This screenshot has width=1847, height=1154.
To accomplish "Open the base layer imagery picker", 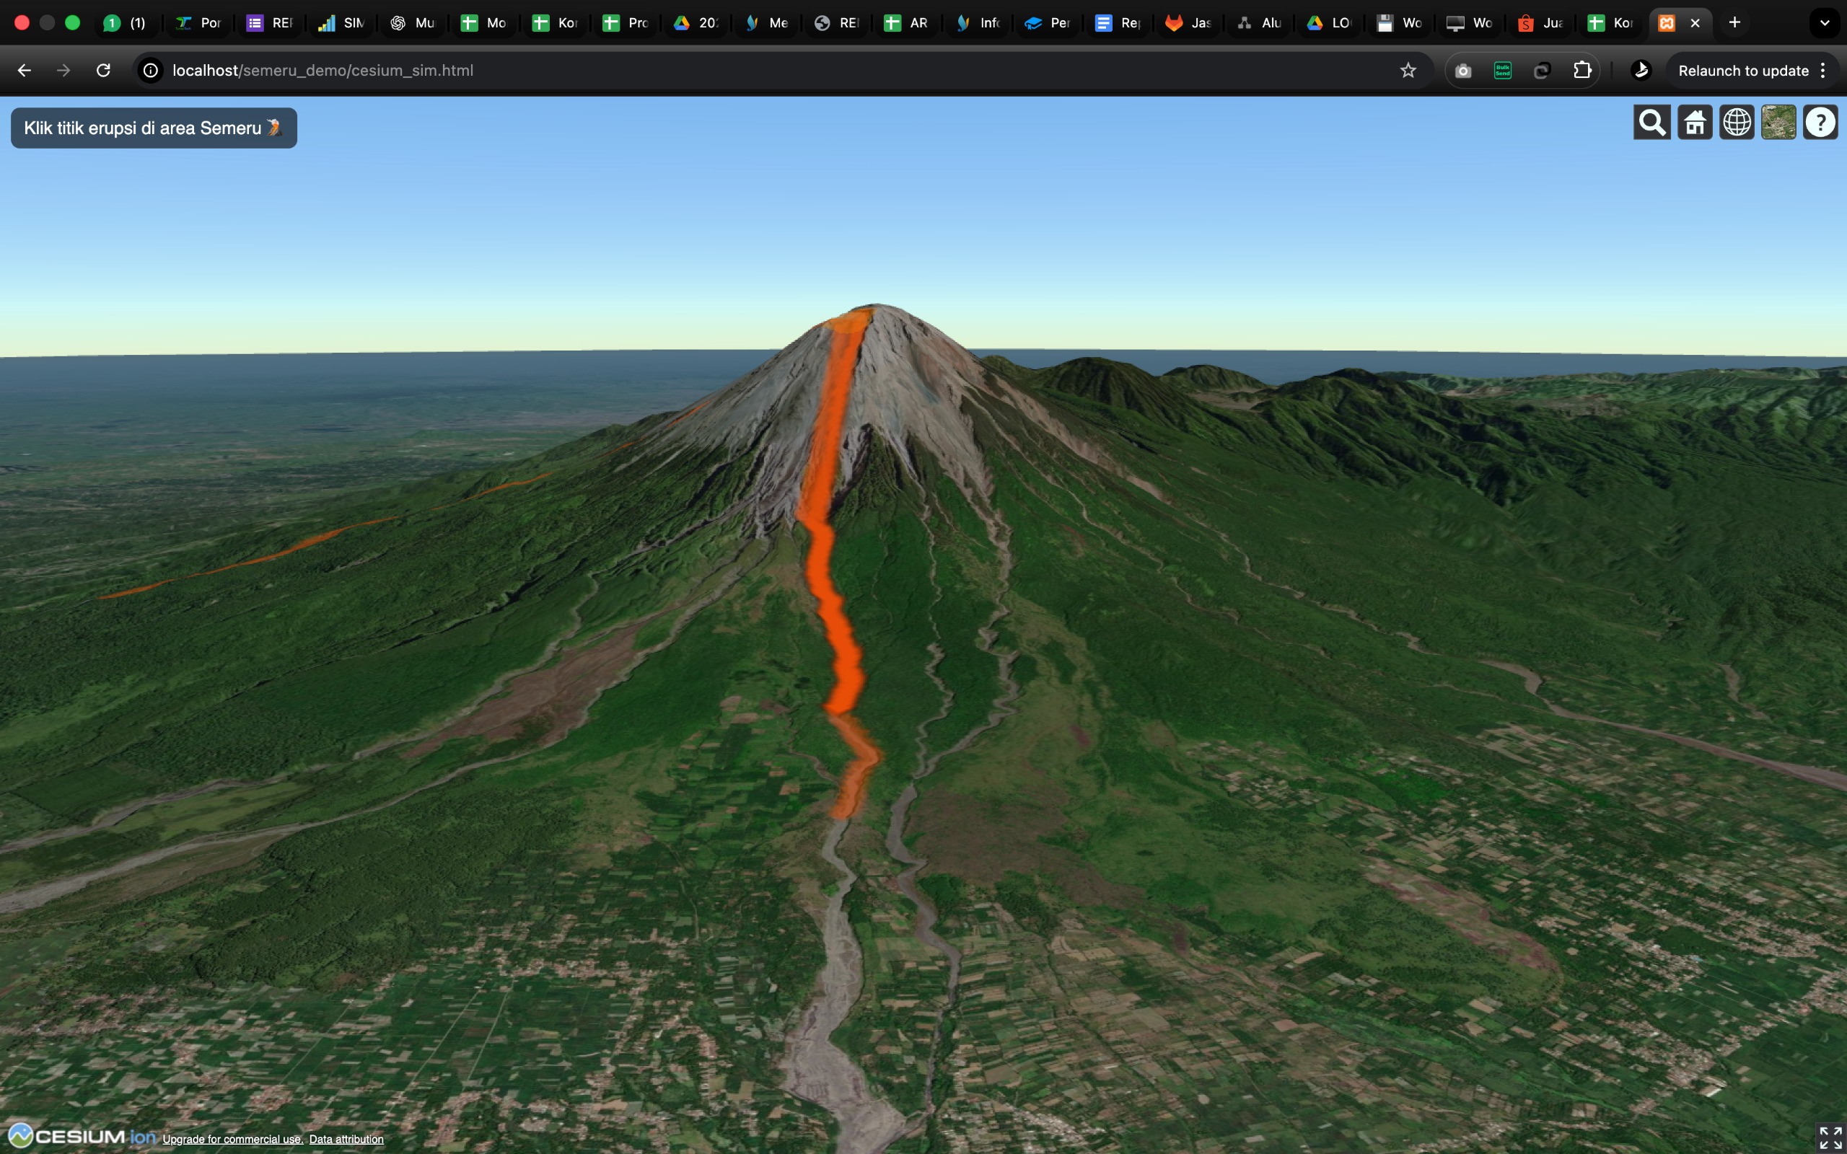I will click(1778, 123).
